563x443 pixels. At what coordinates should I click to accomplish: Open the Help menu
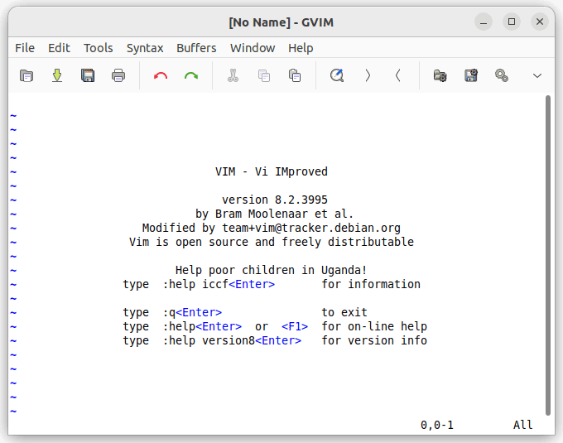point(301,48)
